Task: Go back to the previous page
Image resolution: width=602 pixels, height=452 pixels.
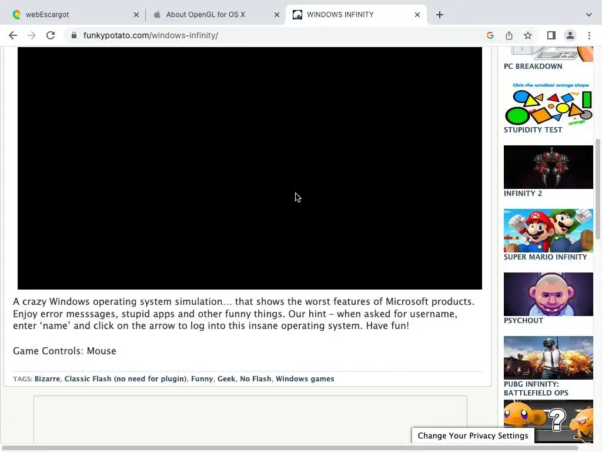Action: (x=13, y=35)
